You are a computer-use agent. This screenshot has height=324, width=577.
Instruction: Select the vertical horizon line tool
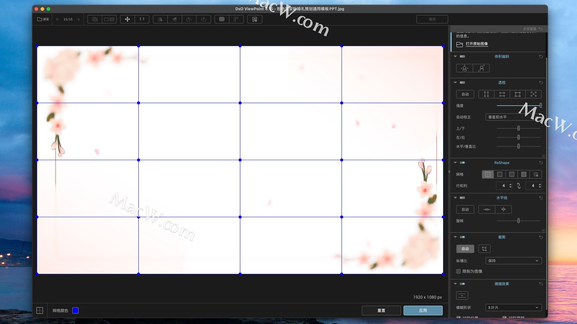503,209
